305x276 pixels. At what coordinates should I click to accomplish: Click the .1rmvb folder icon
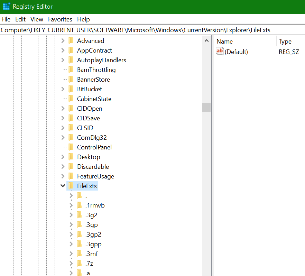(x=79, y=205)
